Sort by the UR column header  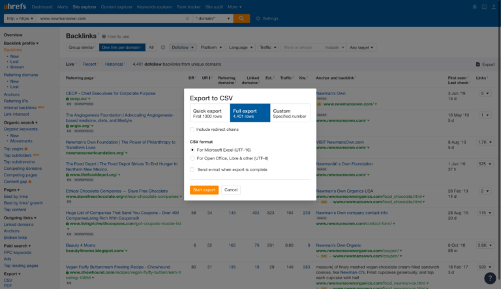(205, 78)
